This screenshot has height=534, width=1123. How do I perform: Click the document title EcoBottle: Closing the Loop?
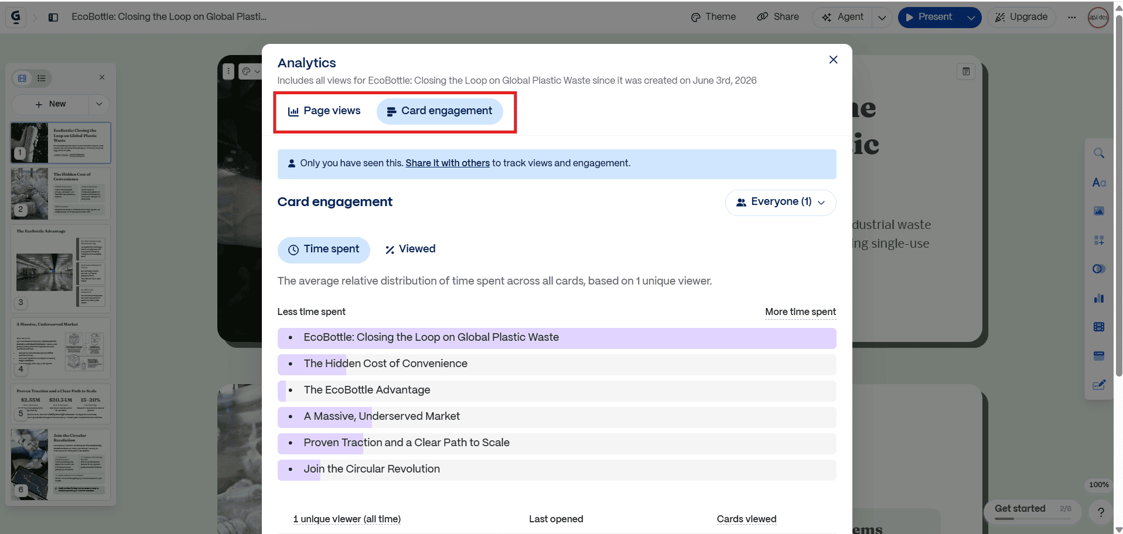[169, 17]
